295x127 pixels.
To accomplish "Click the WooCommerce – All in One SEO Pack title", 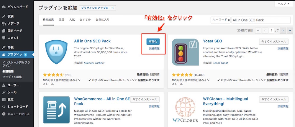I will 102,101.
